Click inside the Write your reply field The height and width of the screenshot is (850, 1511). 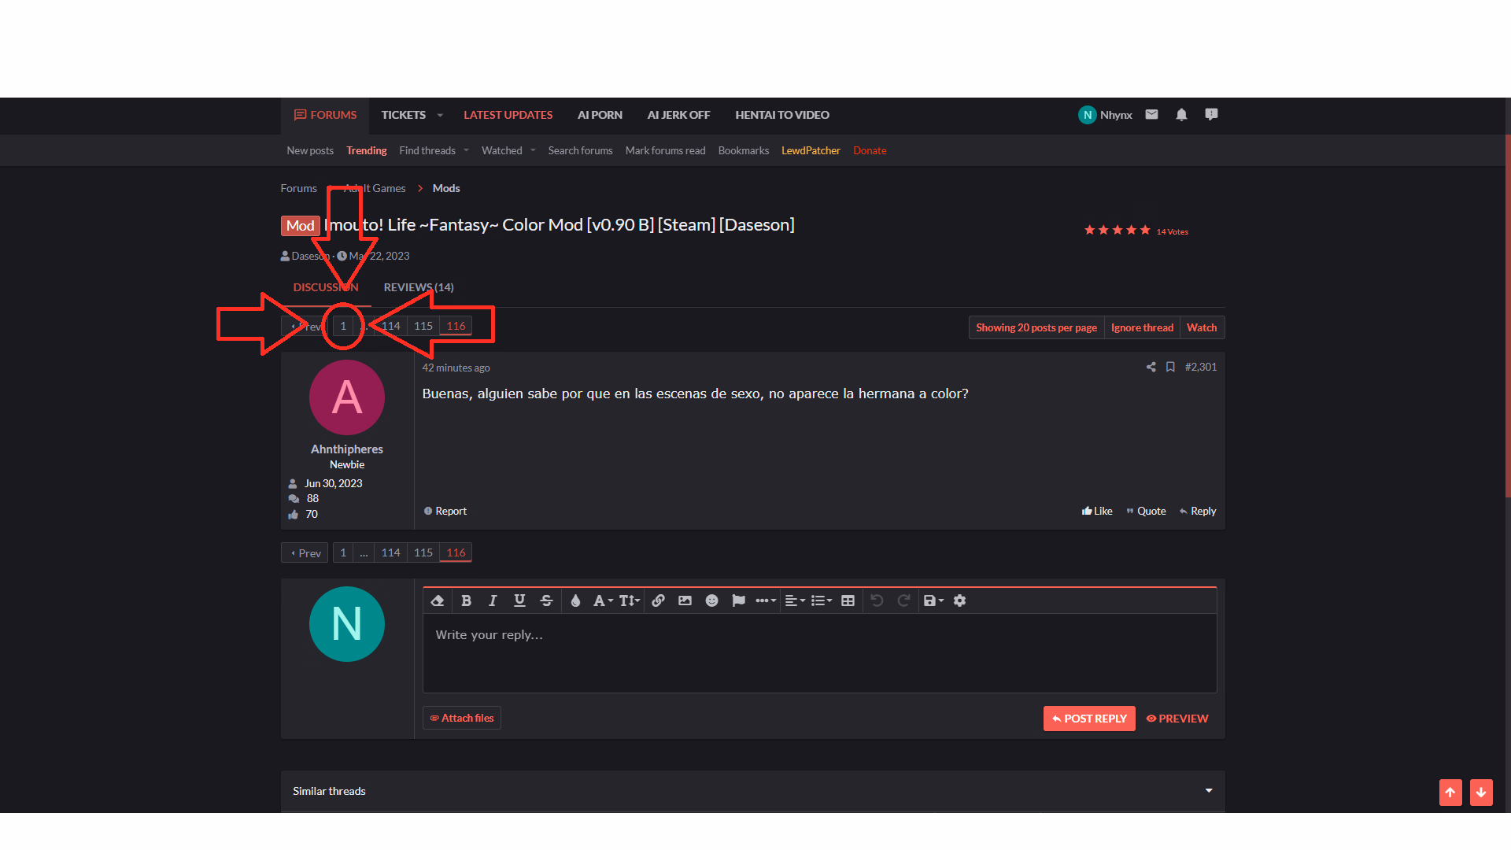[x=818, y=652]
